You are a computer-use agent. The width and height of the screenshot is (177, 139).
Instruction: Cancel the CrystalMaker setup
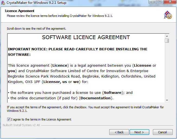(x=163, y=132)
